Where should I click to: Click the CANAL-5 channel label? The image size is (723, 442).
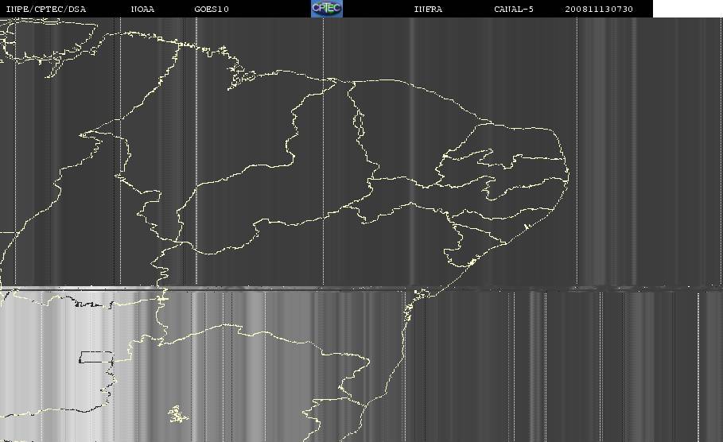514,9
